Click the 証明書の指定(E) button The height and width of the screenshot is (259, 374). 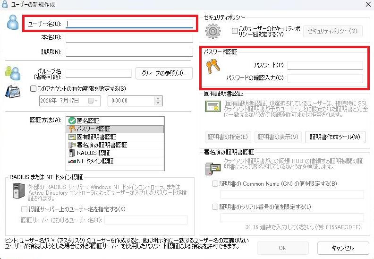coord(228,137)
